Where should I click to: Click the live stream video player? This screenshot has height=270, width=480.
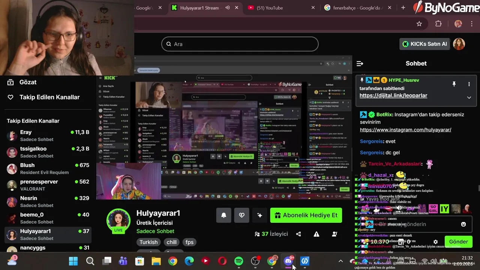(224, 127)
